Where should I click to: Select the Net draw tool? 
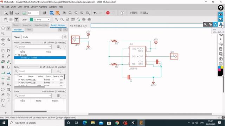tap(3, 73)
